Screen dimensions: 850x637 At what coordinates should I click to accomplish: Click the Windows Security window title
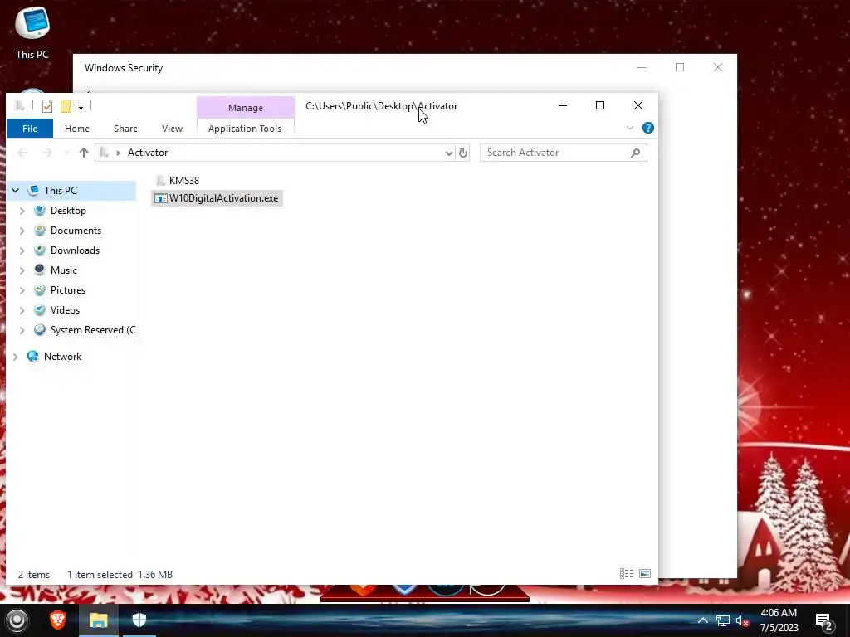(124, 68)
